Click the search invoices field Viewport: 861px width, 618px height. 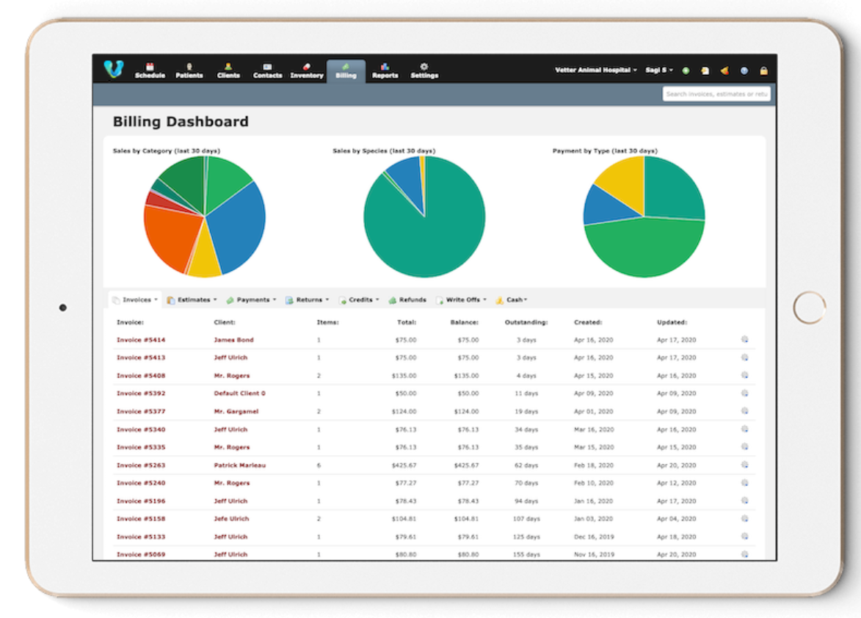(x=716, y=94)
